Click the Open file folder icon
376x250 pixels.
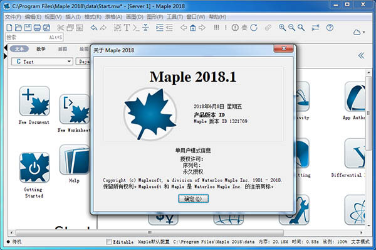point(18,28)
